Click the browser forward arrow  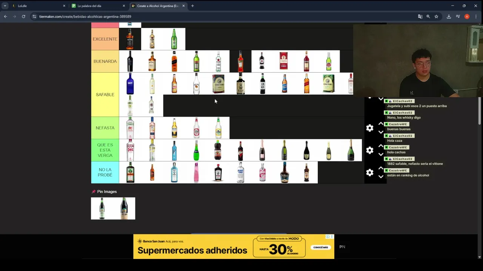point(14,17)
